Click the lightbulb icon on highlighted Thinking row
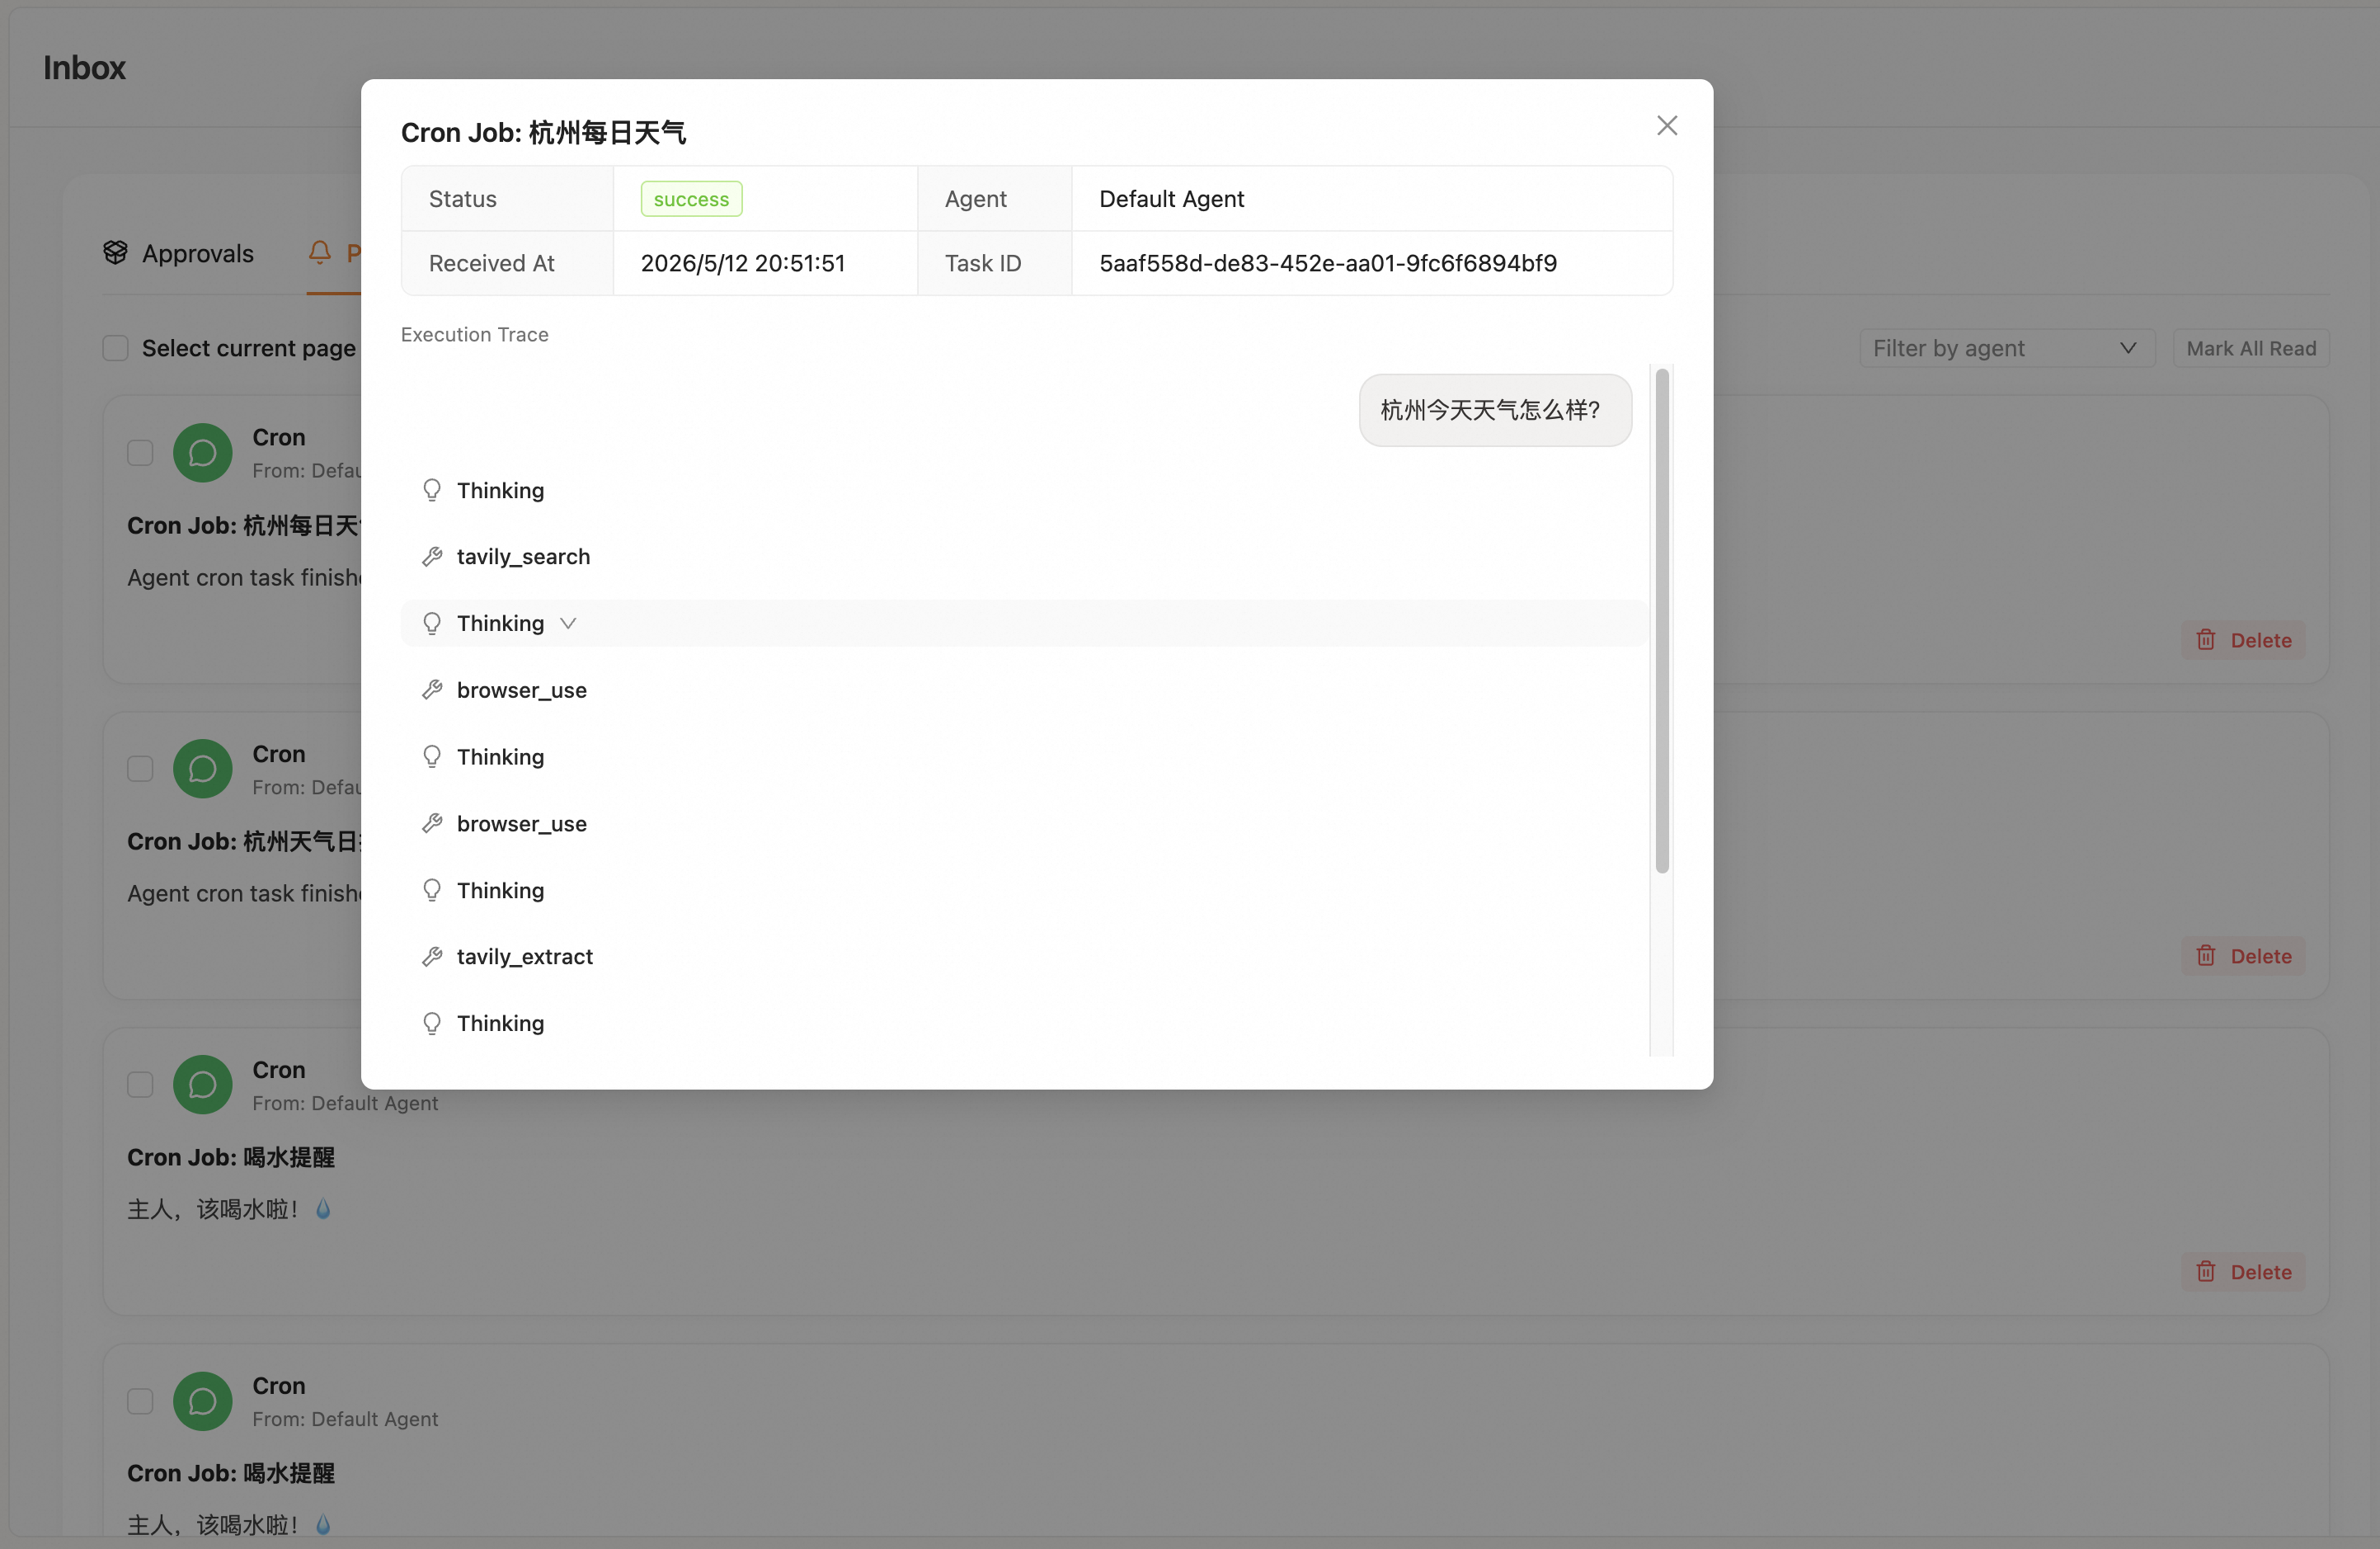 click(432, 623)
